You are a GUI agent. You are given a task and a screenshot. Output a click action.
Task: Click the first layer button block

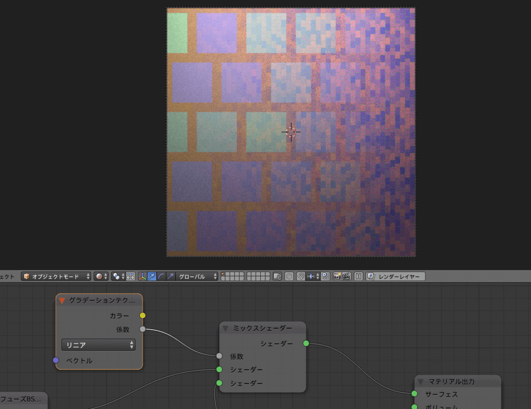pos(232,277)
